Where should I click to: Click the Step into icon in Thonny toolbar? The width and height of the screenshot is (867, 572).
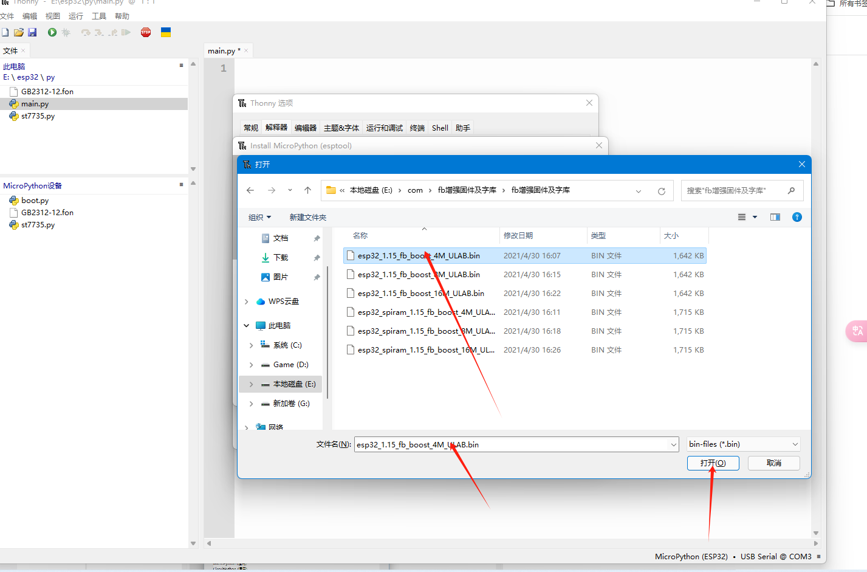pyautogui.click(x=99, y=32)
